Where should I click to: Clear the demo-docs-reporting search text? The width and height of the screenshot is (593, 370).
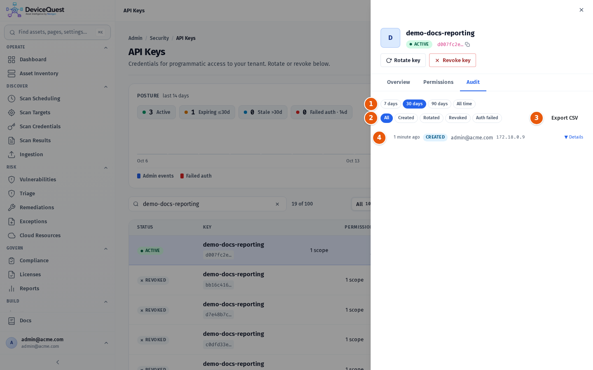pyautogui.click(x=277, y=204)
